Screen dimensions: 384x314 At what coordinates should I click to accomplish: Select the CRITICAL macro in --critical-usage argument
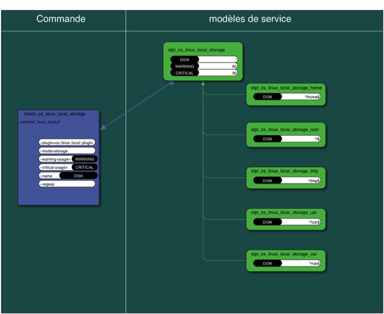(x=84, y=167)
